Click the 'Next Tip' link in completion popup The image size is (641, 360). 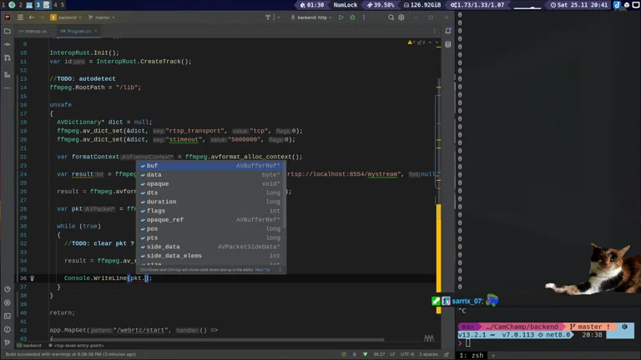point(262,270)
